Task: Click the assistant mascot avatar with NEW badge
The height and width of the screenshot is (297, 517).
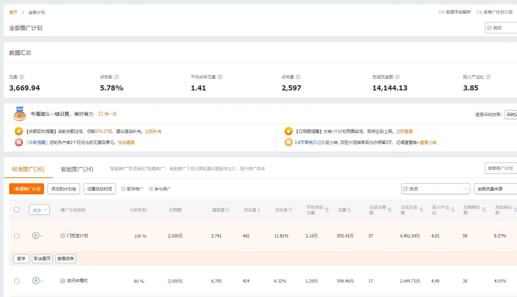Action: tap(19, 114)
